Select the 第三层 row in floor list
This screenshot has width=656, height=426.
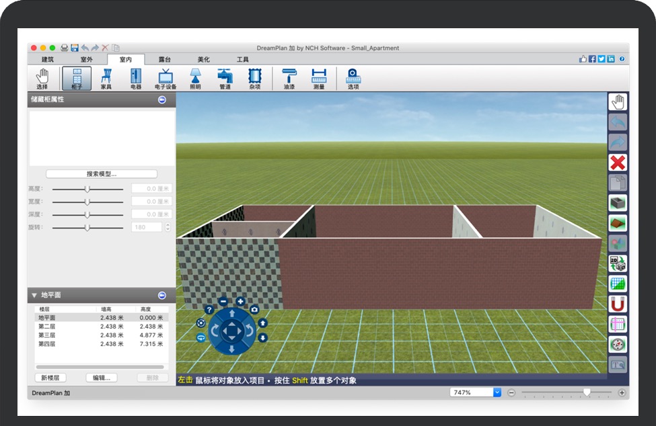tap(47, 335)
